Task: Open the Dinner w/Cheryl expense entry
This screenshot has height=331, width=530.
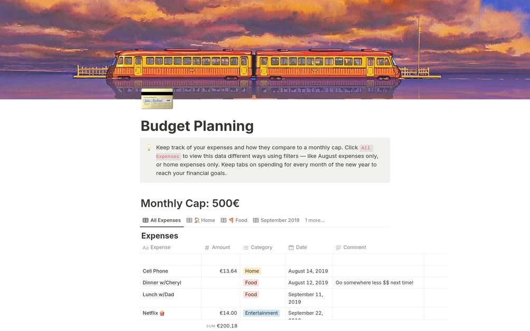Action: click(x=161, y=283)
